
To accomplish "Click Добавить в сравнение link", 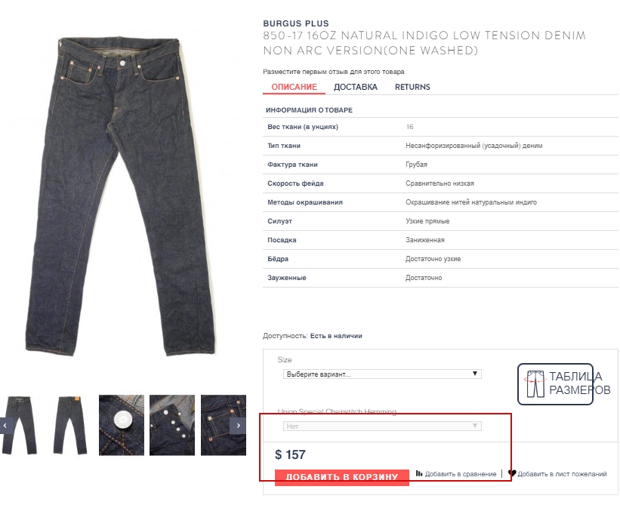I will (461, 474).
